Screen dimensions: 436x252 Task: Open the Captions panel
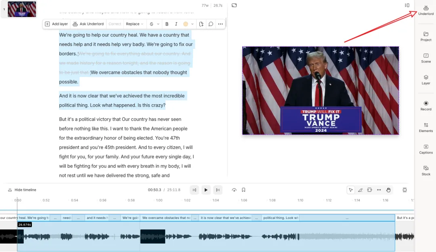(426, 149)
